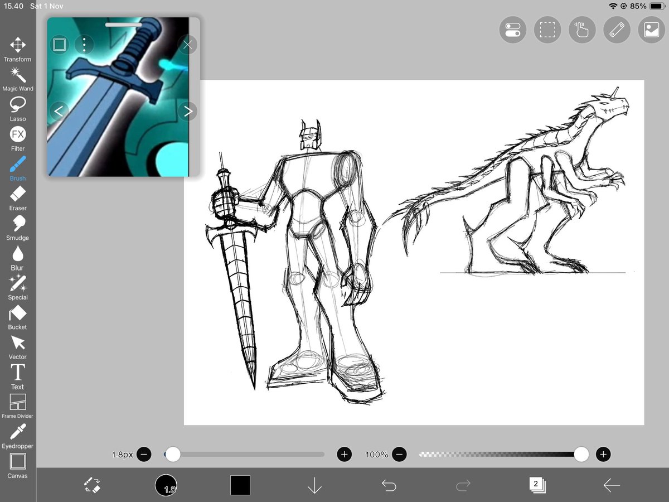Screen dimensions: 669x502
Task: Toggle the view settings switch icon
Action: (x=512, y=30)
